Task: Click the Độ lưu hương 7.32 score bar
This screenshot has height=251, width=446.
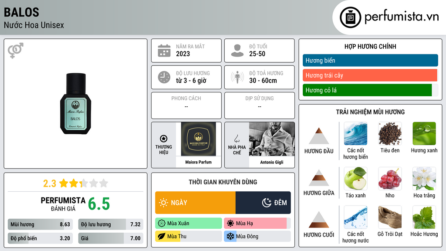Action: (111, 224)
